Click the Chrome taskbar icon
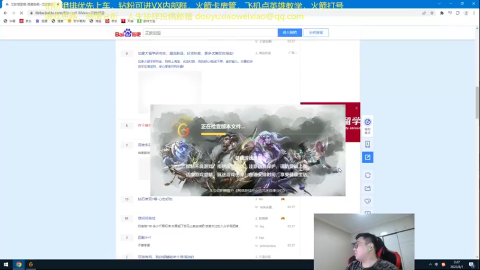Viewport: 480px width, 270px height. pos(19,265)
